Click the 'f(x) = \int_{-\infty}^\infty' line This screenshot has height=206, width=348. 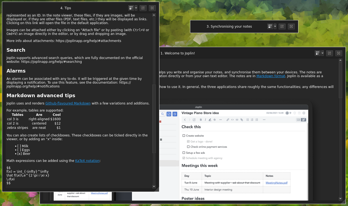click(27, 172)
